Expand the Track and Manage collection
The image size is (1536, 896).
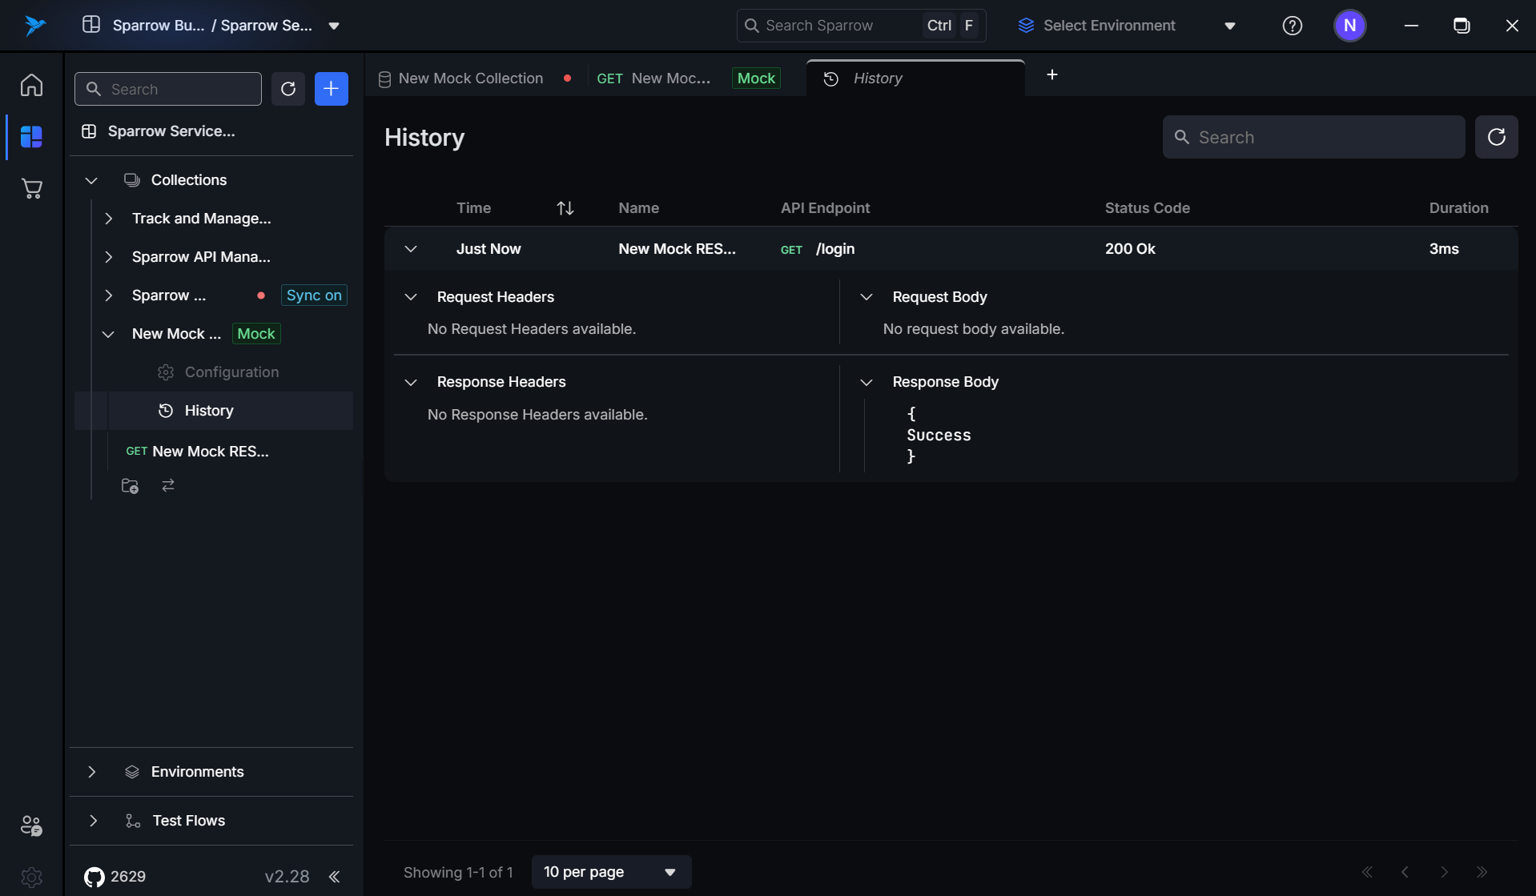click(x=109, y=219)
